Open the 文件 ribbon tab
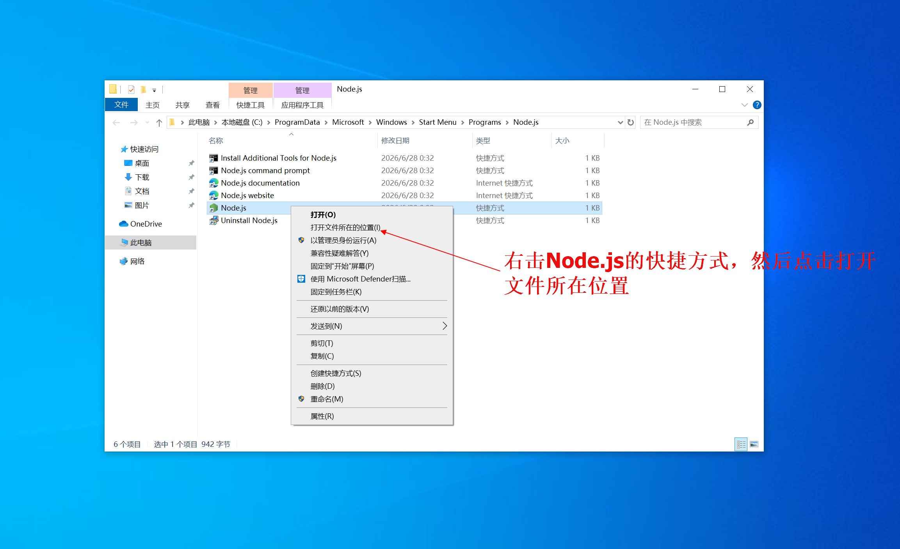The width and height of the screenshot is (900, 549). tap(121, 105)
